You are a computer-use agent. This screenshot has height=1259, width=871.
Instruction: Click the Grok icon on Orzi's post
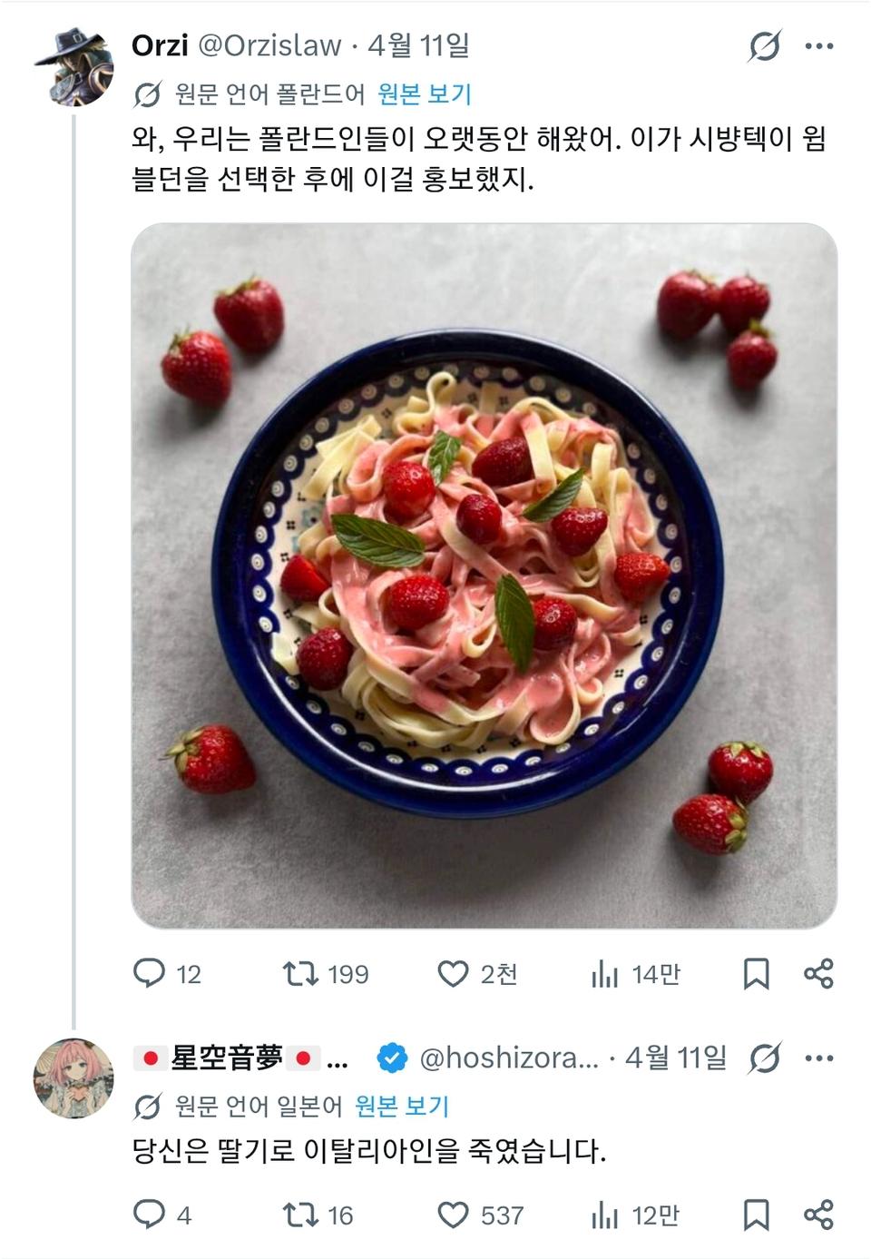765,45
